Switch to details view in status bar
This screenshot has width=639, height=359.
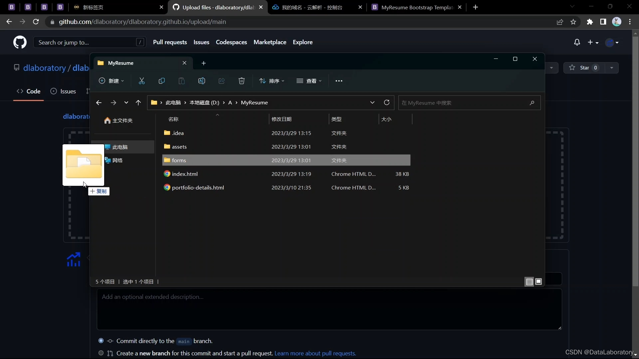(529, 282)
